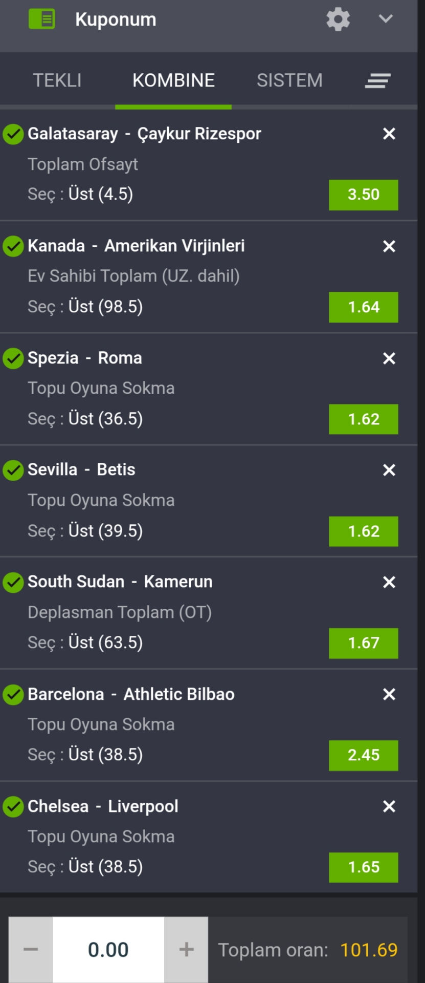Switch to the SISTEM tab
Viewport: 425px width, 983px height.
coord(289,80)
